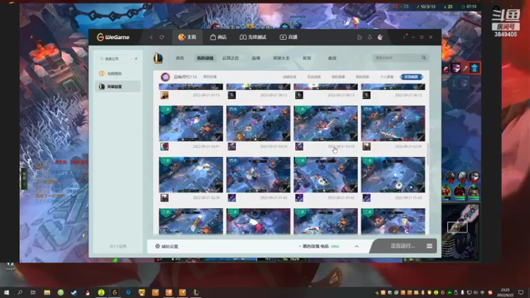Viewport: 530px width, 298px height.
Task: Click League of Legends taskbar icon
Action: click(195, 292)
